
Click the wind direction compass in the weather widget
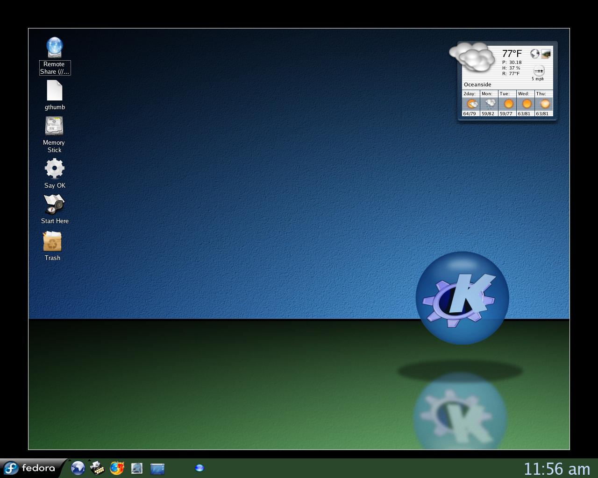coord(539,71)
